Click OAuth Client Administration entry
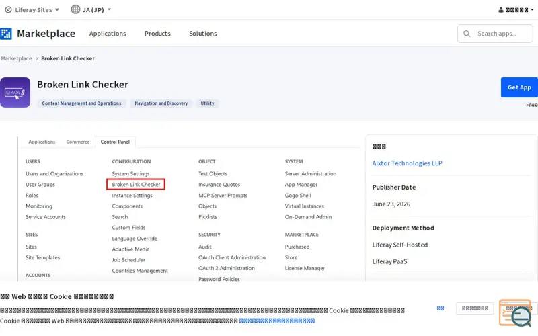Viewport: 538px width, 336px height. coord(232,257)
